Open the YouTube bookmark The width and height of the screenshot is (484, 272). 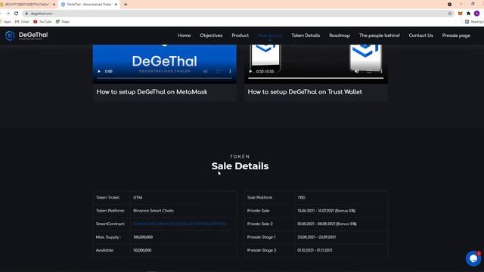42,22
